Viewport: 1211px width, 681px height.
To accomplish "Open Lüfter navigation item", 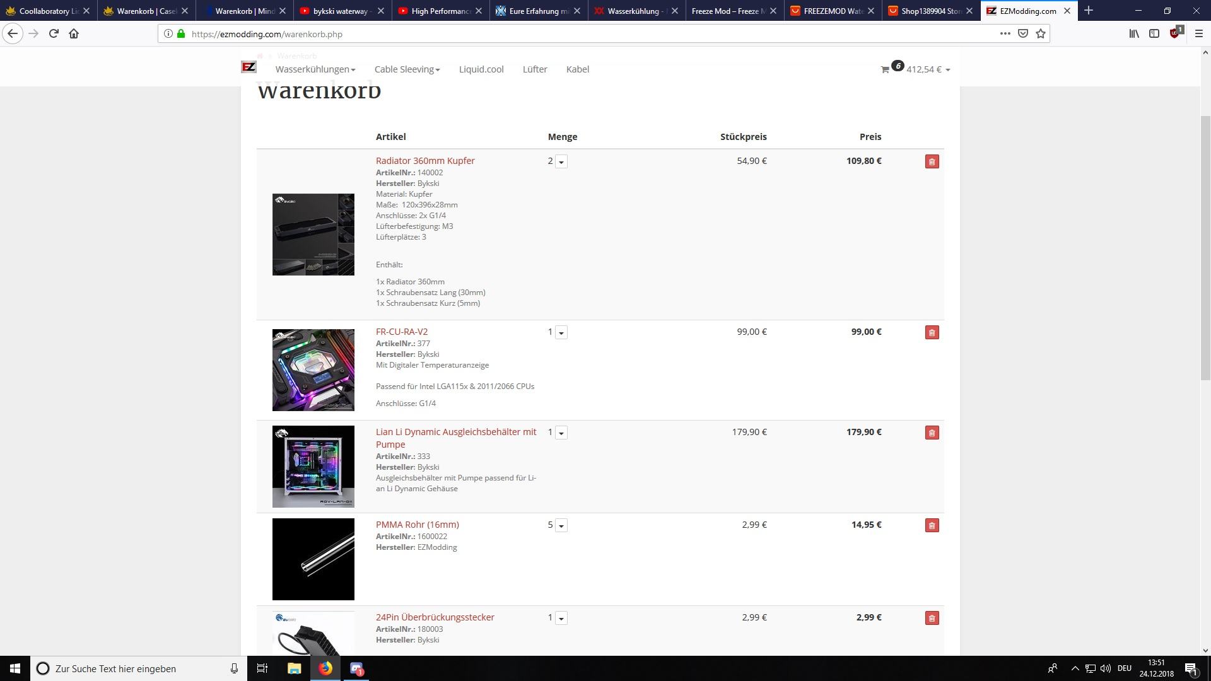I will [535, 69].
